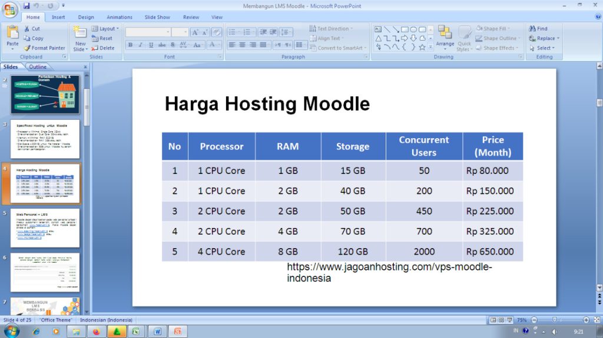Click the Format Painter brush icon

coord(27,48)
